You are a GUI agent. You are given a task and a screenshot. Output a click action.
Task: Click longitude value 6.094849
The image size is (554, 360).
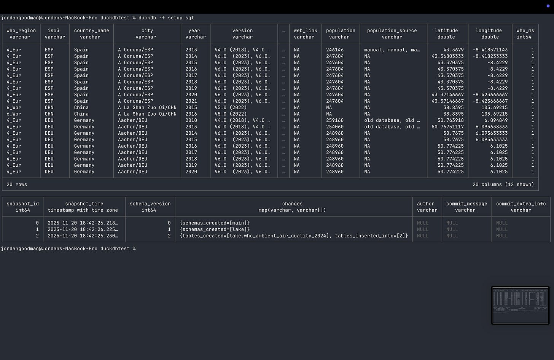click(x=496, y=120)
